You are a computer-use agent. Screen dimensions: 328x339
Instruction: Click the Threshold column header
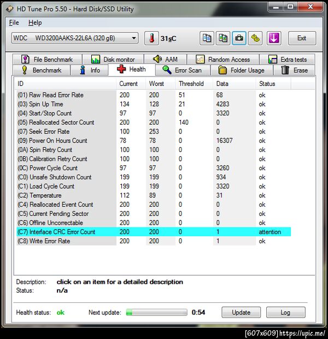[194, 84]
